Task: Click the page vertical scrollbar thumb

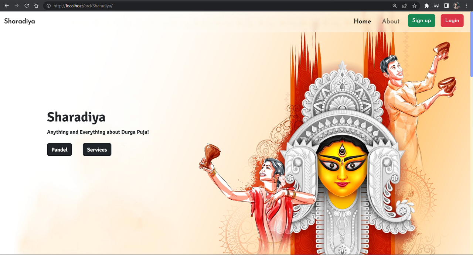Action: pos(471,45)
